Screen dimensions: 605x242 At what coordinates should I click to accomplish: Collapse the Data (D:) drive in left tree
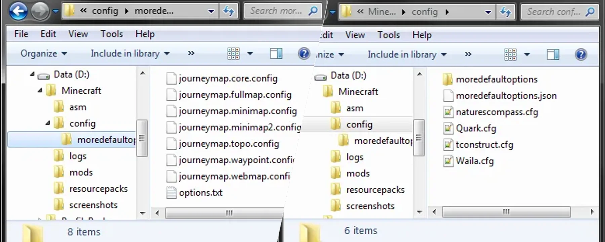(32, 74)
